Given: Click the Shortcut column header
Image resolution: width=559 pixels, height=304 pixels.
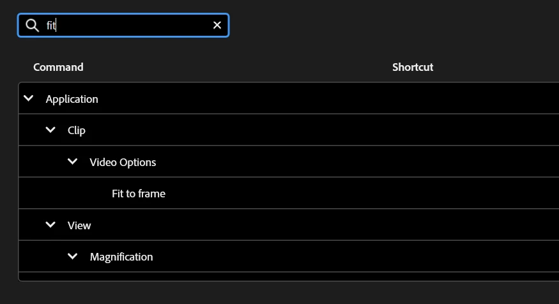Looking at the screenshot, I should [413, 67].
